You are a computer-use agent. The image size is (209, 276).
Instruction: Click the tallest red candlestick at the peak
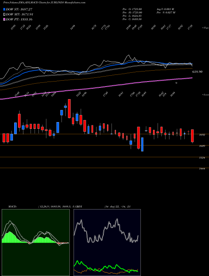(x=69, y=109)
